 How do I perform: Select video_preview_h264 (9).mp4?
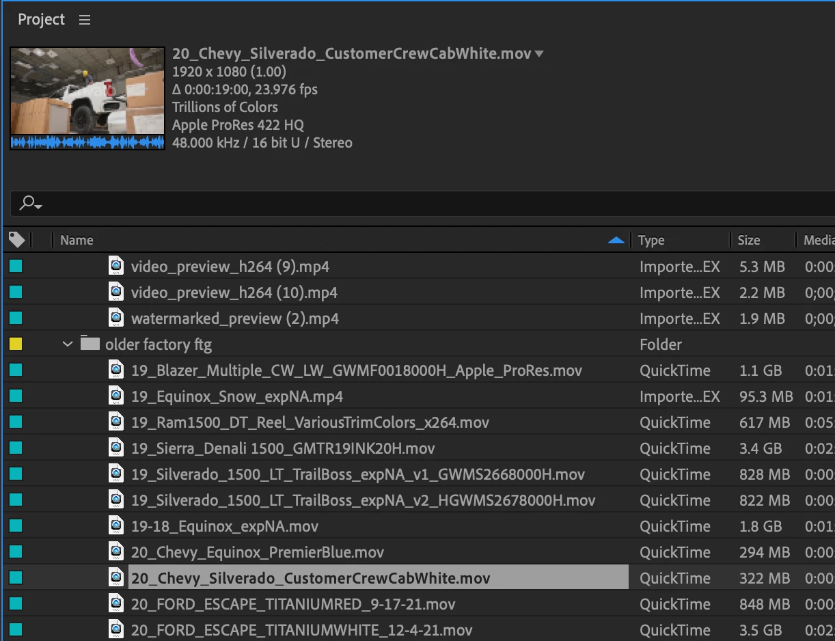point(230,267)
